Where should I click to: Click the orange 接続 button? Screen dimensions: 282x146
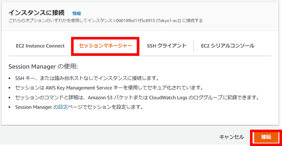266,137
